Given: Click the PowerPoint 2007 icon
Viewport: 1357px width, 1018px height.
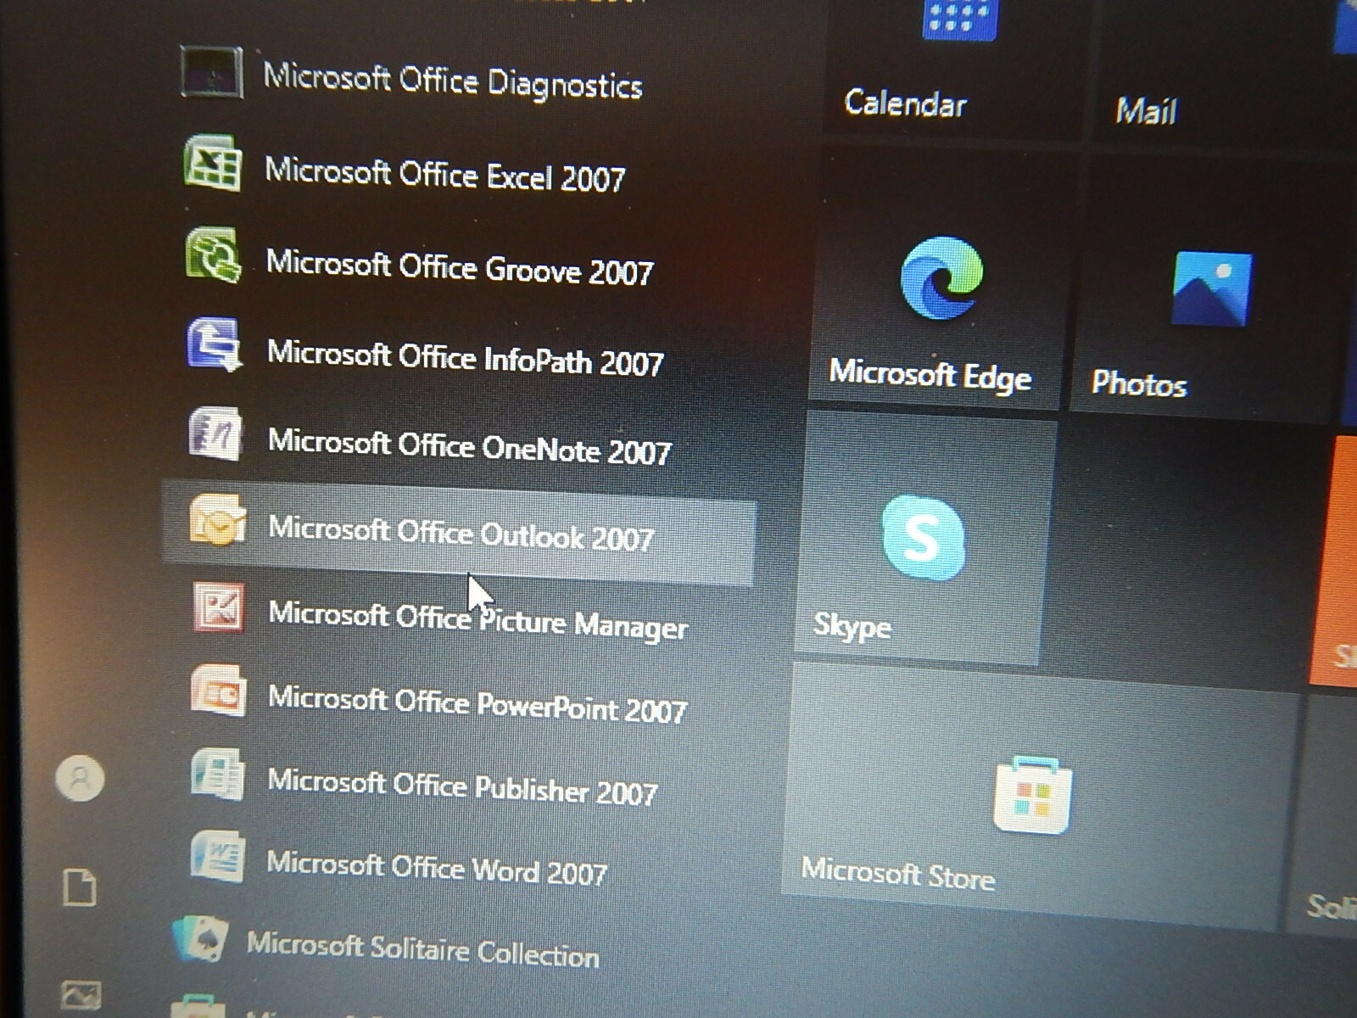Looking at the screenshot, I should pos(218,691).
